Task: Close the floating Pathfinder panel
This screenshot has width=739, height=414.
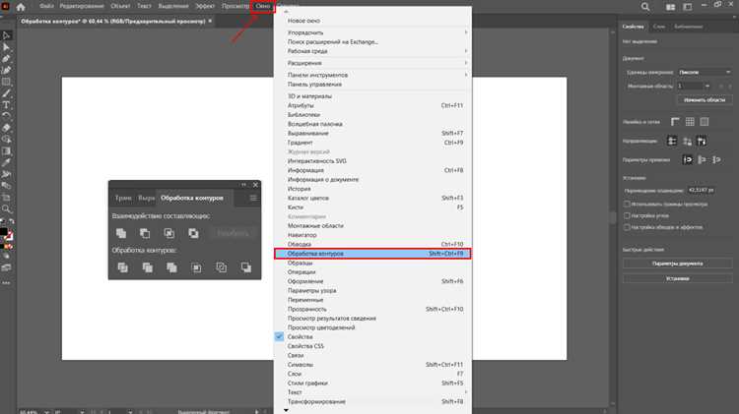Action: [x=255, y=185]
